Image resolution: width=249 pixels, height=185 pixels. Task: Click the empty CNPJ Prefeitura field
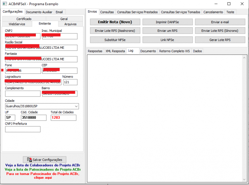click(23, 129)
